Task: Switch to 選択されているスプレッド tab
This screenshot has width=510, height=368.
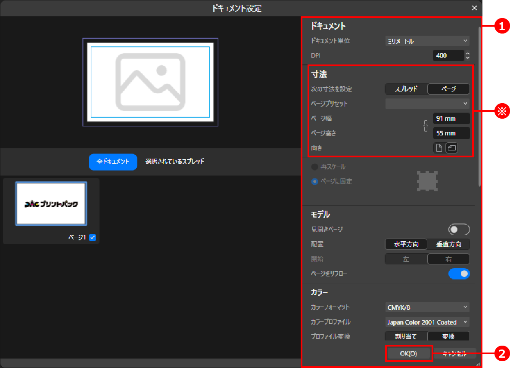Action: click(x=174, y=162)
